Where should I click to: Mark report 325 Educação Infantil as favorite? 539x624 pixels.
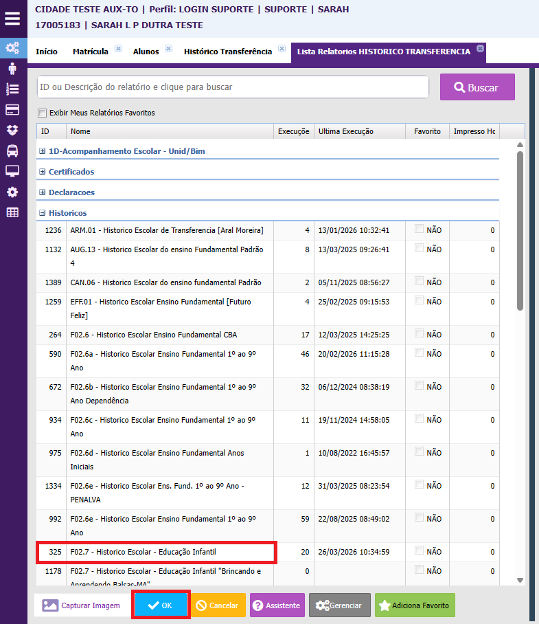click(x=419, y=551)
